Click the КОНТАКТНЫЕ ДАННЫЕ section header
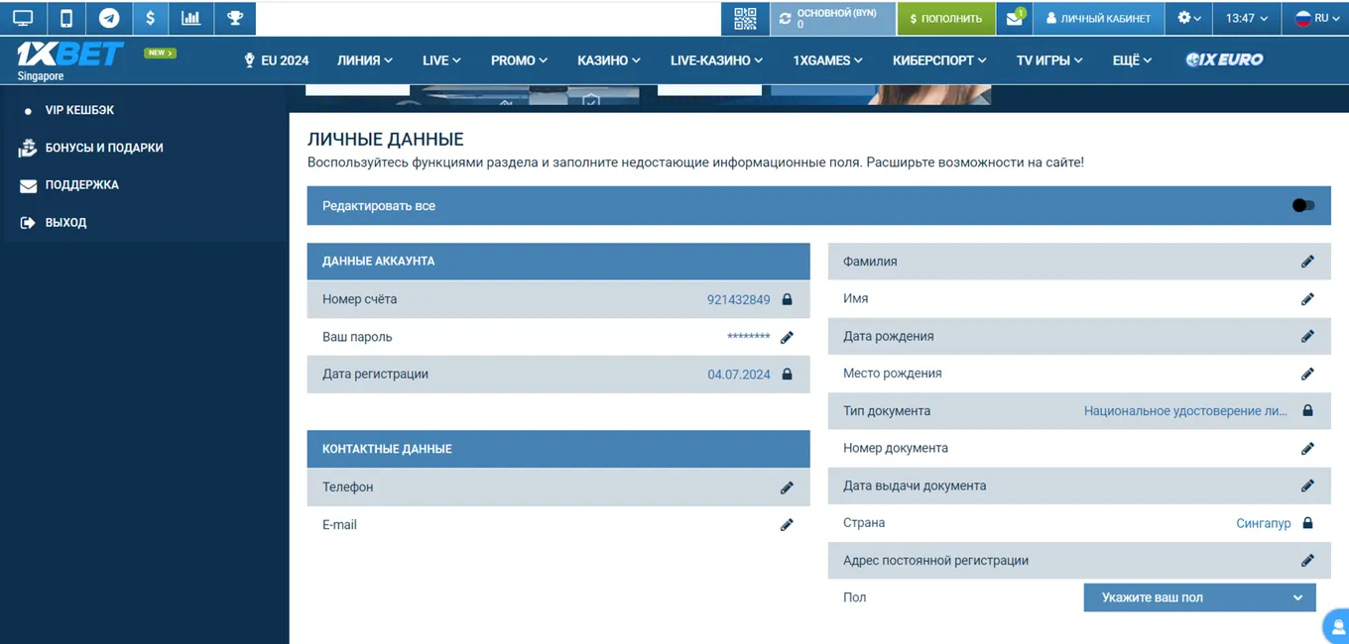Image resolution: width=1349 pixels, height=644 pixels. (x=558, y=449)
